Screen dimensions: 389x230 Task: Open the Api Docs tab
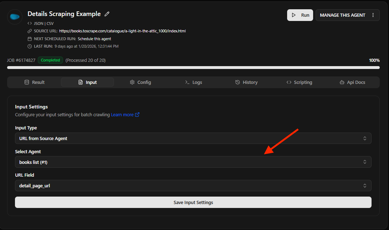point(352,82)
